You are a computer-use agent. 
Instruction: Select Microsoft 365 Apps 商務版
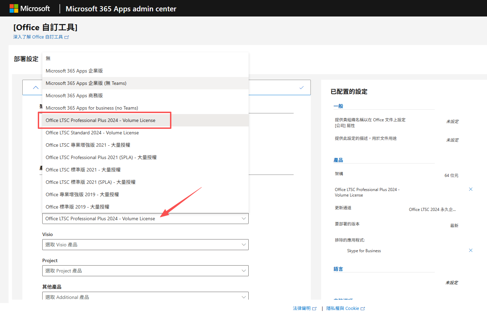click(145, 96)
